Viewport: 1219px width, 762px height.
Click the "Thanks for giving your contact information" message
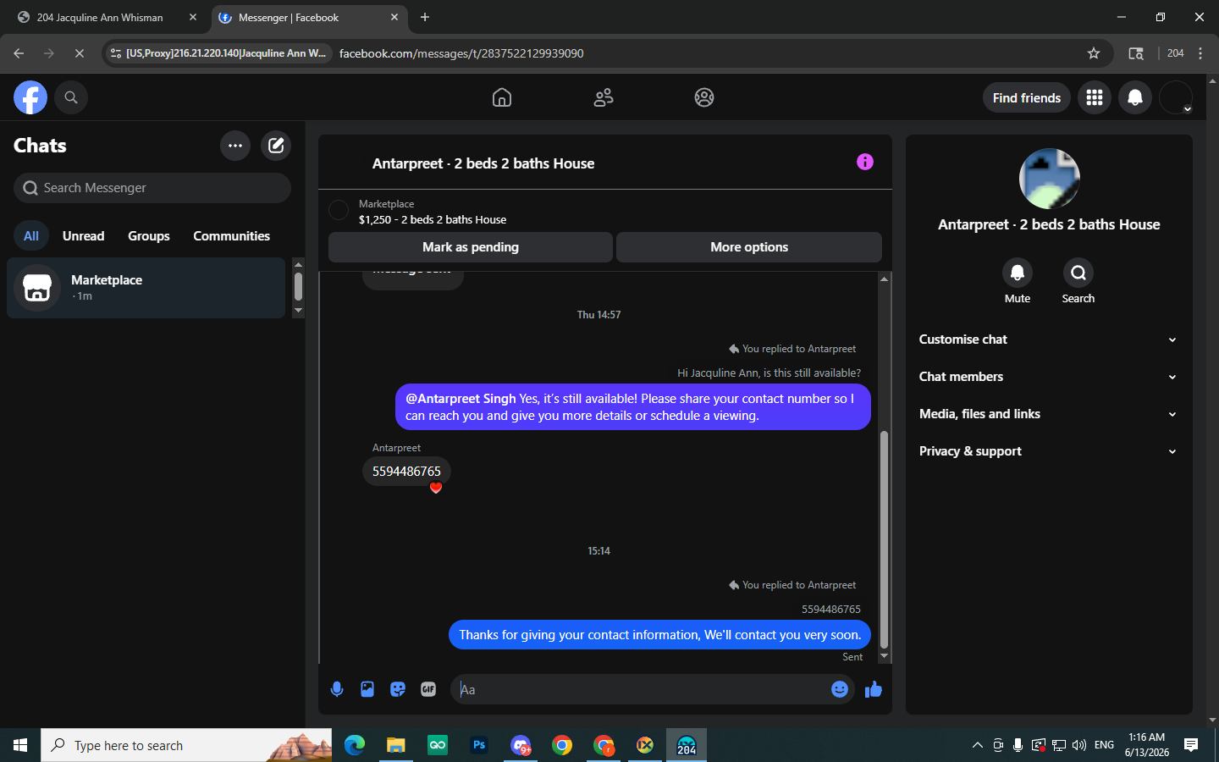(x=659, y=635)
